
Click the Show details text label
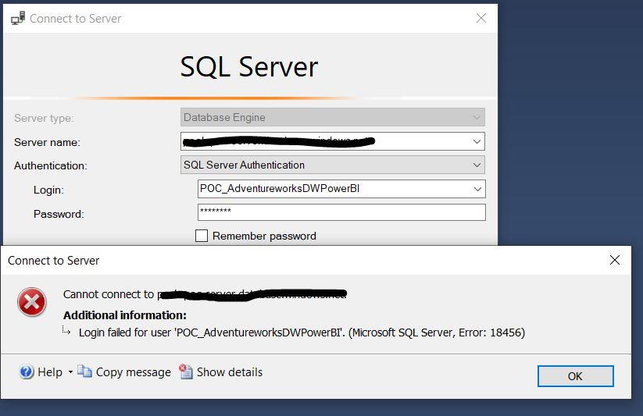[x=229, y=372]
